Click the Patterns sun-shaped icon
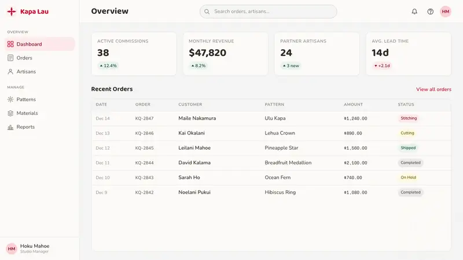Screen dimensions: 463x260 pyautogui.click(x=10, y=99)
